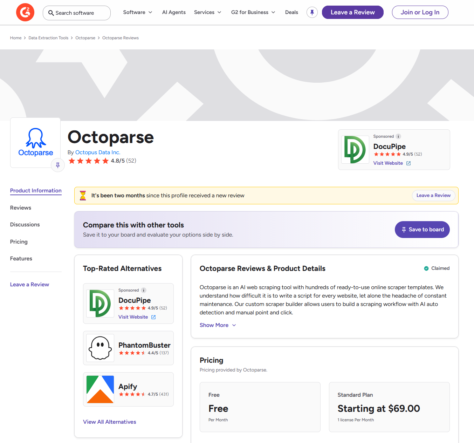Click the DocuPipe sponsored logo
474x443 pixels.
pyautogui.click(x=355, y=149)
